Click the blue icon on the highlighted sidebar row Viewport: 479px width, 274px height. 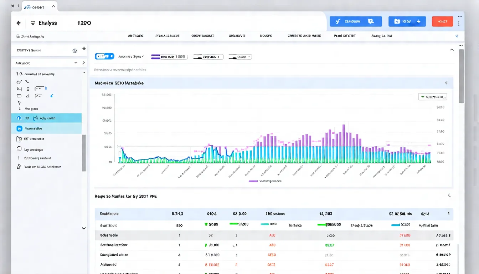coord(19,128)
